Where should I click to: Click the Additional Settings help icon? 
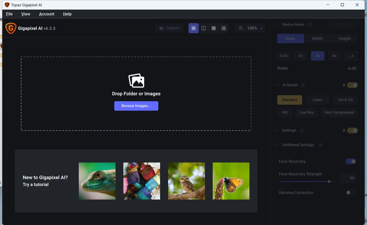pyautogui.click(x=320, y=145)
